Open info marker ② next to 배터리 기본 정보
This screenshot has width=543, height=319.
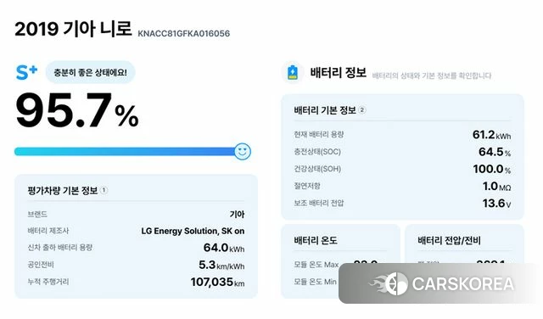[x=362, y=110]
